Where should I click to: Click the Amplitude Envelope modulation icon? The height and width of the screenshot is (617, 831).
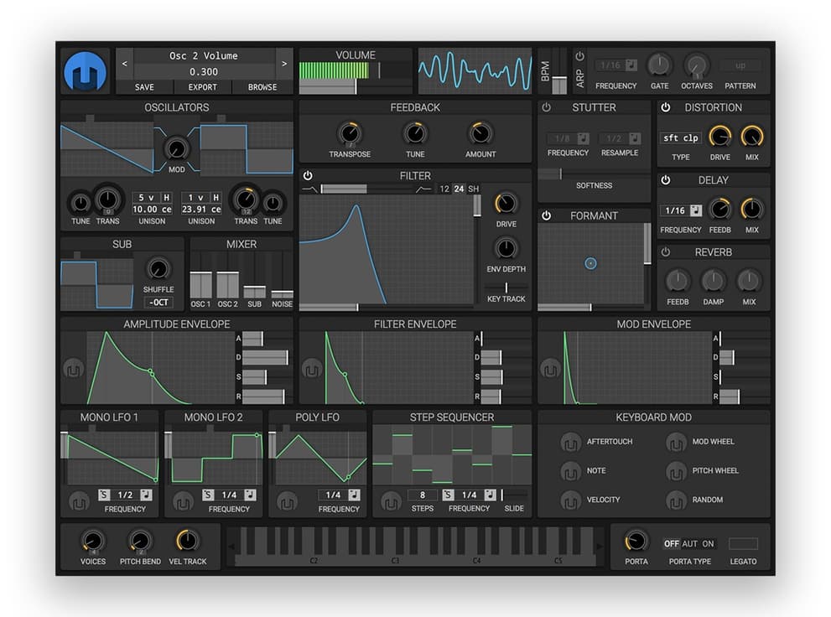(73, 370)
